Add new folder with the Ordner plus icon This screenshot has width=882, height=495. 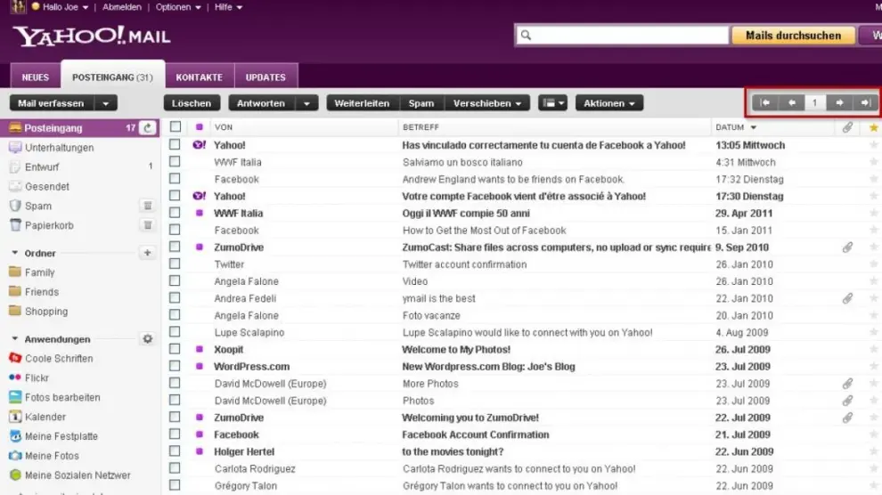coord(148,254)
